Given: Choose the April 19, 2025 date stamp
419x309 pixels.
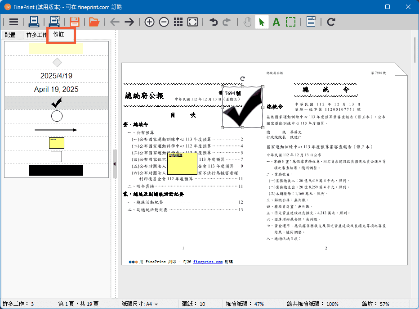Looking at the screenshot, I should click(x=56, y=89).
